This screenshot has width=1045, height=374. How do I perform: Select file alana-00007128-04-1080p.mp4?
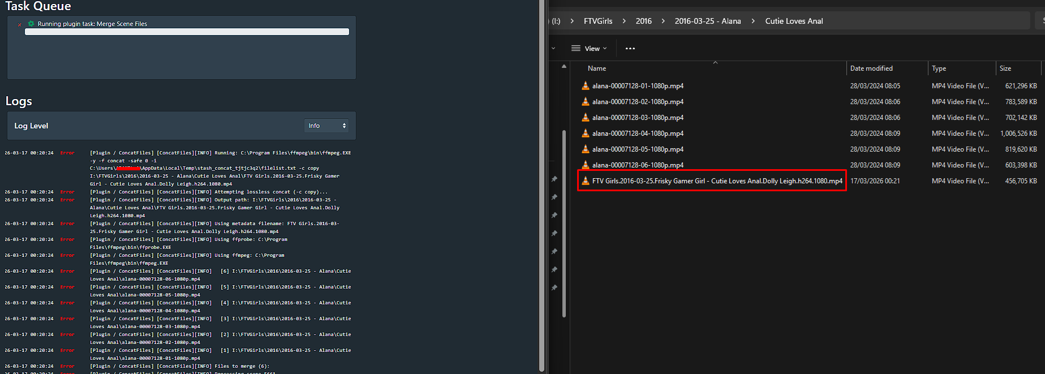pyautogui.click(x=638, y=134)
